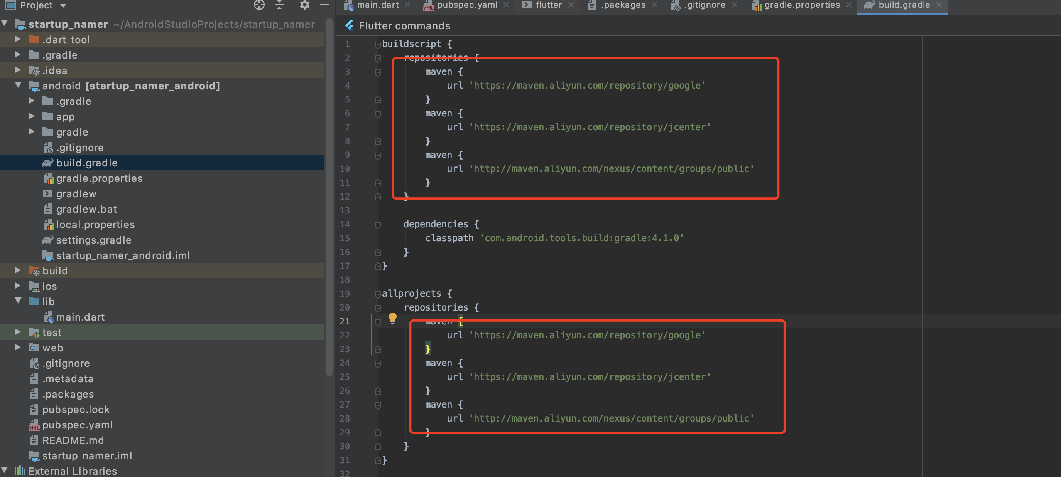The image size is (1061, 477).
Task: Click the Flutter logo in Flutter commands bar
Action: (x=350, y=25)
